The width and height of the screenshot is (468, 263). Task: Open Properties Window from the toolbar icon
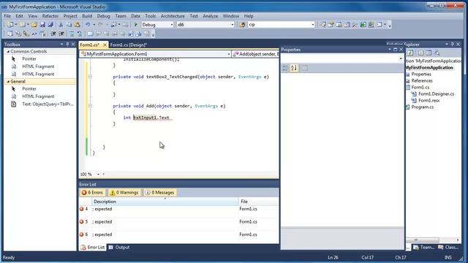[x=331, y=25]
